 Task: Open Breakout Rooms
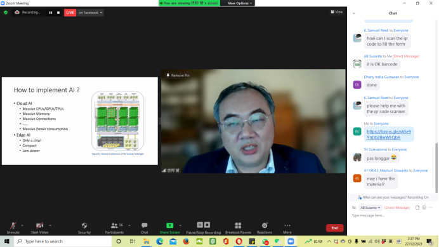coord(238,228)
